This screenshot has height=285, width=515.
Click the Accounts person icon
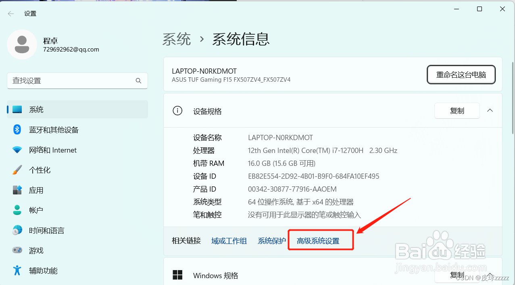click(x=17, y=210)
